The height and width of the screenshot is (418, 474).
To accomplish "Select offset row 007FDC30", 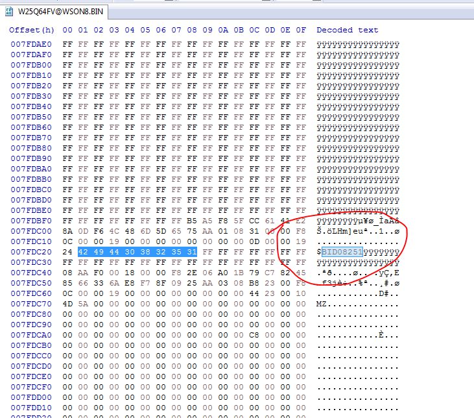I will pos(31,262).
